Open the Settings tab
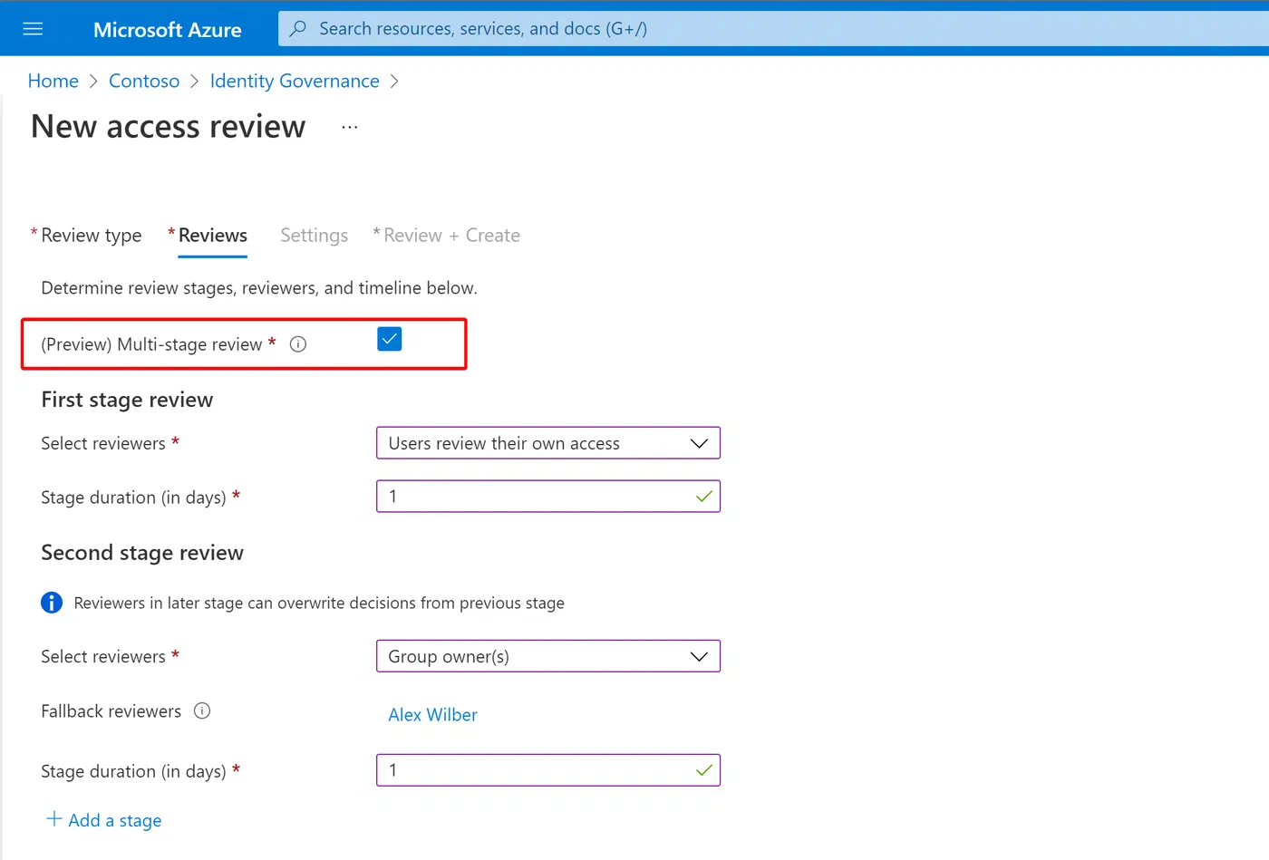Screen dimensions: 1269x860 point(315,236)
